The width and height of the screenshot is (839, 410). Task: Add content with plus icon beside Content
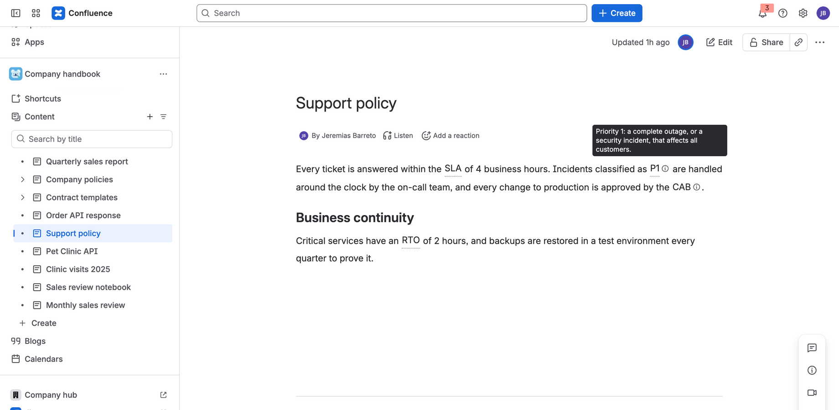(150, 117)
